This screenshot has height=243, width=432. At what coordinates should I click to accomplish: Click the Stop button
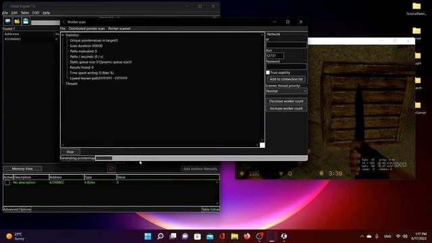tap(70, 152)
